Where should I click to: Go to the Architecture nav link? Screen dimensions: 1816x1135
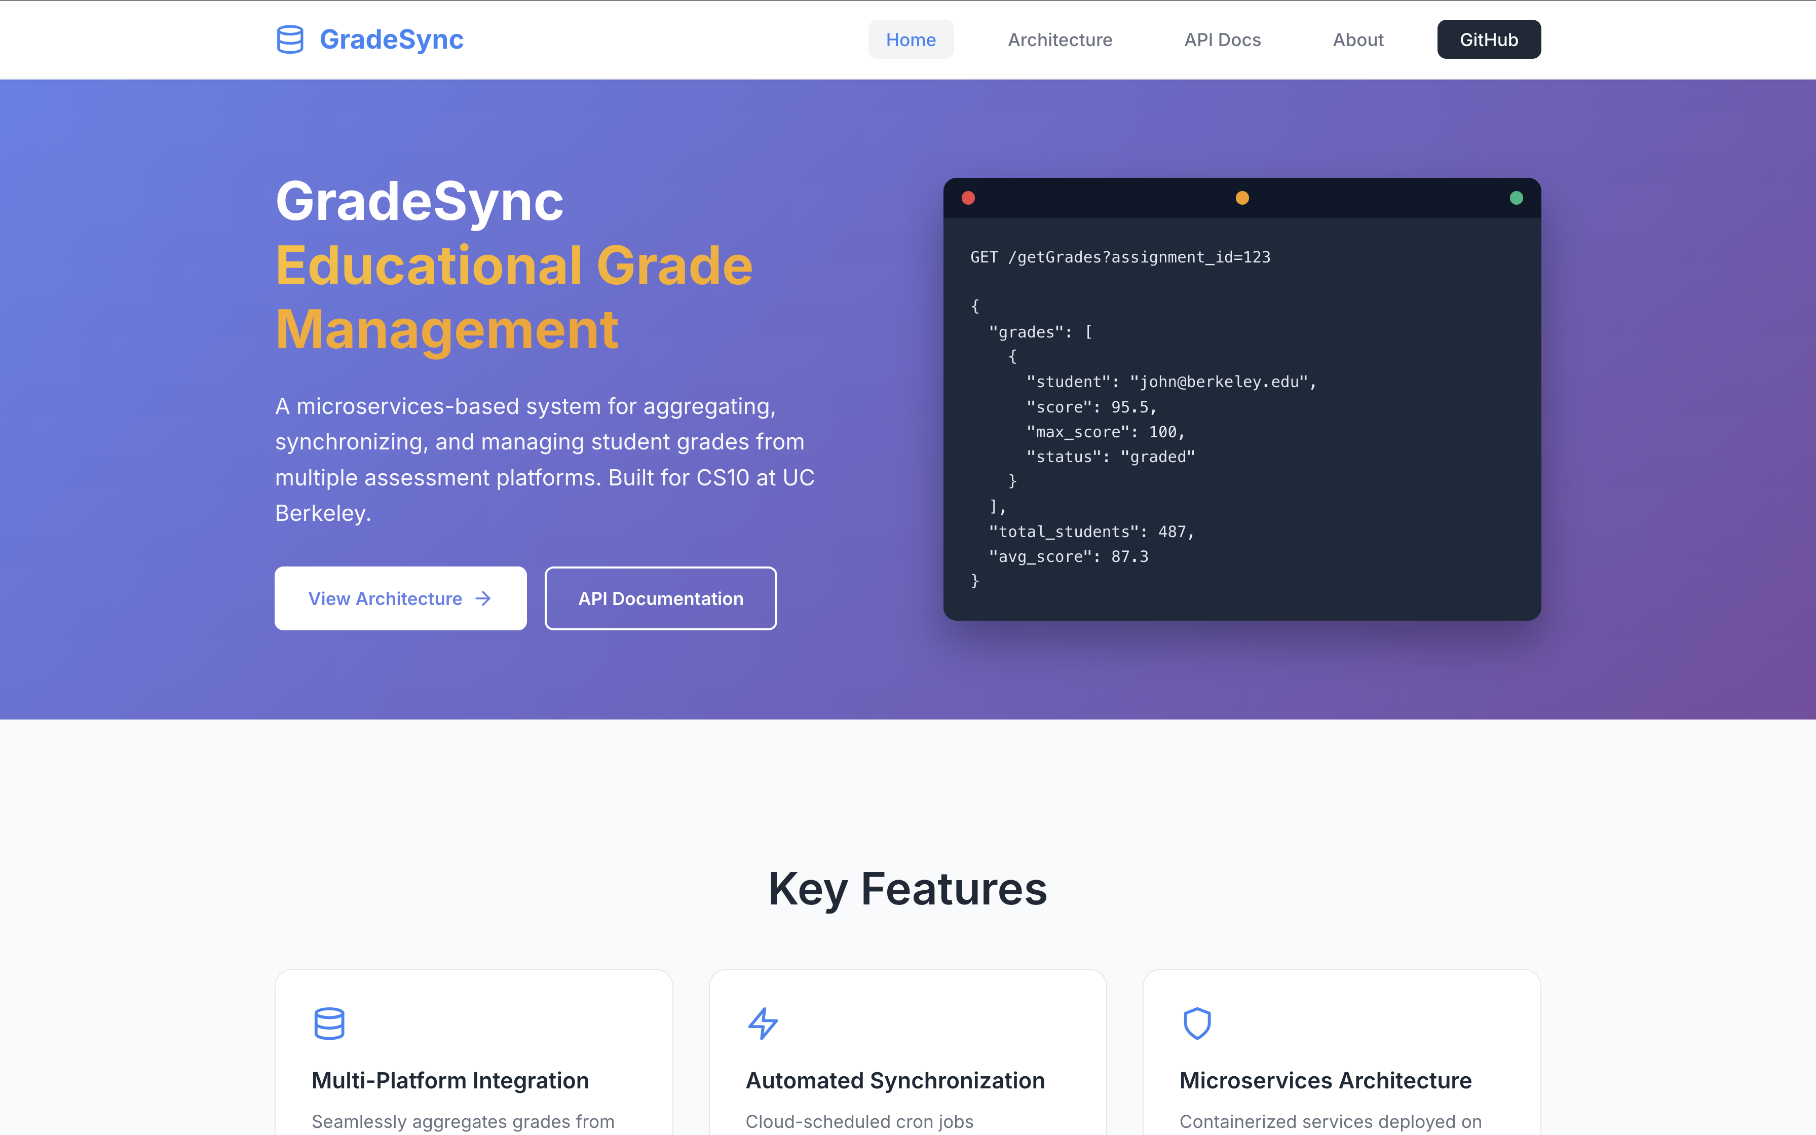(x=1060, y=39)
